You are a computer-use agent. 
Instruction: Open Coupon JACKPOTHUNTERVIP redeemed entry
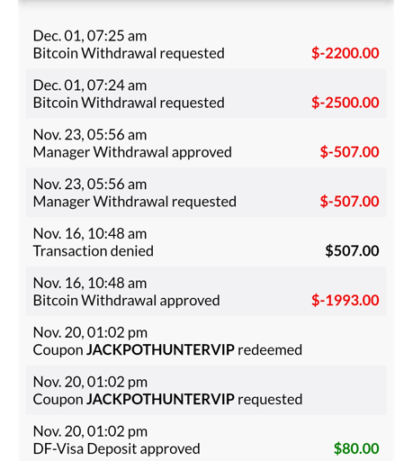coord(206,340)
